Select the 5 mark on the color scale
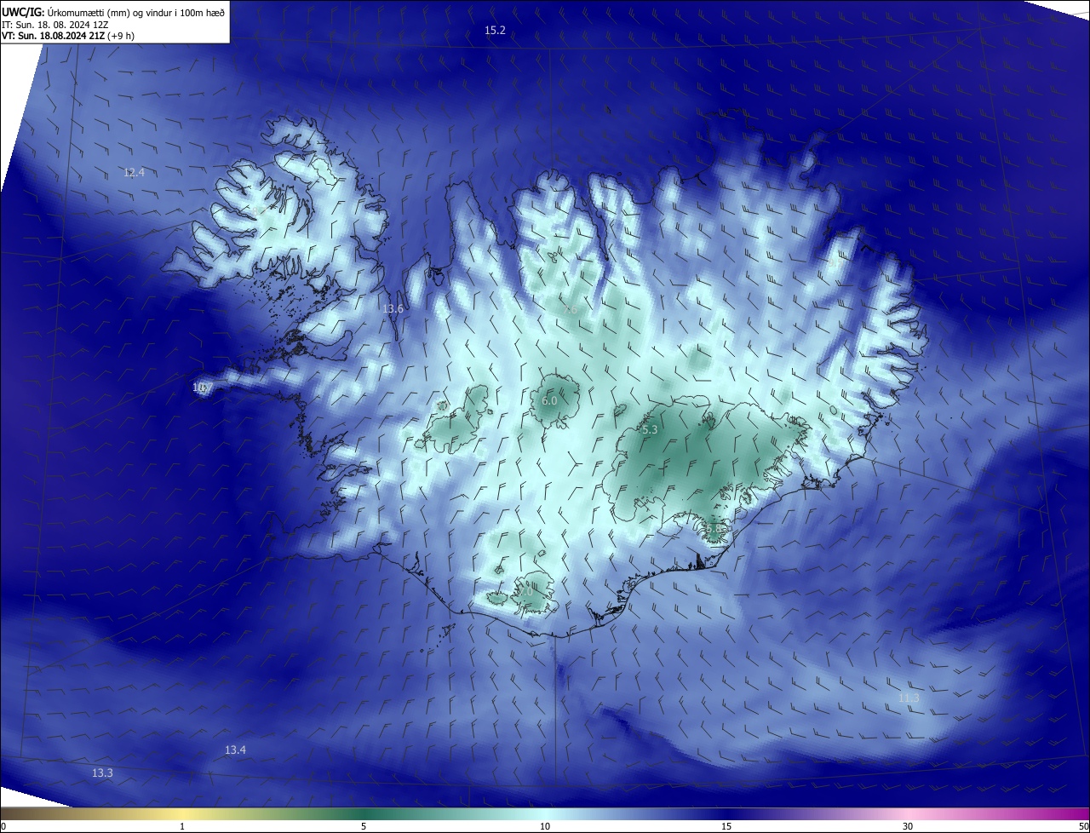1090x833 pixels. (364, 826)
